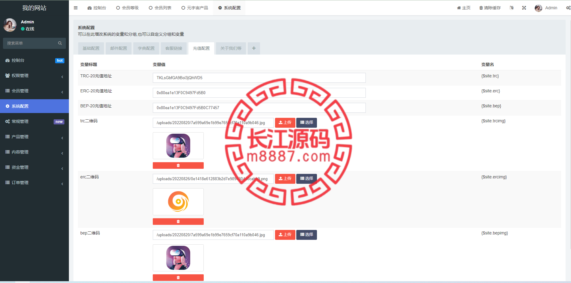This screenshot has width=571, height=283.
Task: Open Admin user menu in top bar
Action: click(x=546, y=8)
